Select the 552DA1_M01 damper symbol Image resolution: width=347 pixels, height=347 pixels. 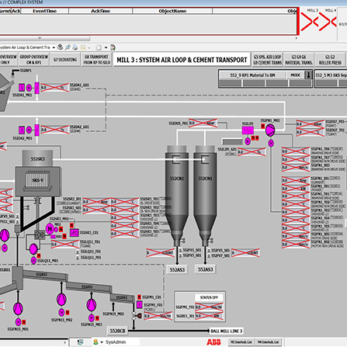pos(37,88)
